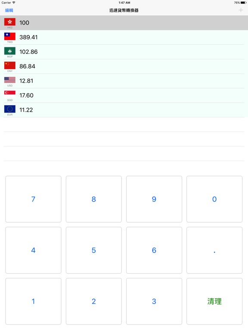Select the Macau MOP flag icon

tap(10, 51)
